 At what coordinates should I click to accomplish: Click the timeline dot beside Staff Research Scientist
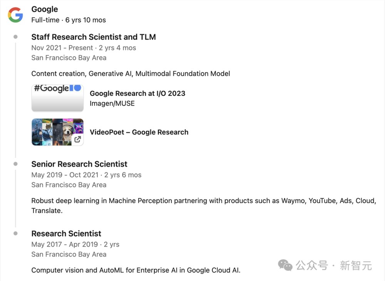tap(15, 36)
